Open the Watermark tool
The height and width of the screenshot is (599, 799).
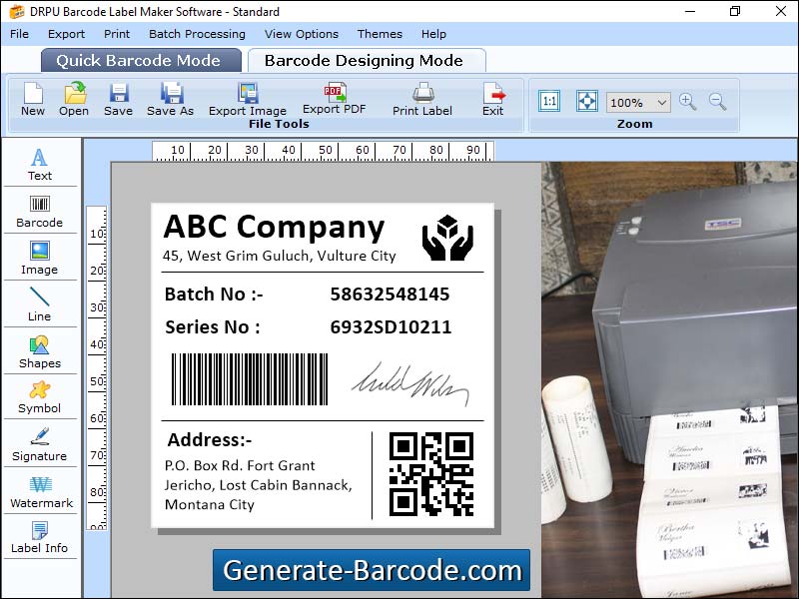[40, 491]
